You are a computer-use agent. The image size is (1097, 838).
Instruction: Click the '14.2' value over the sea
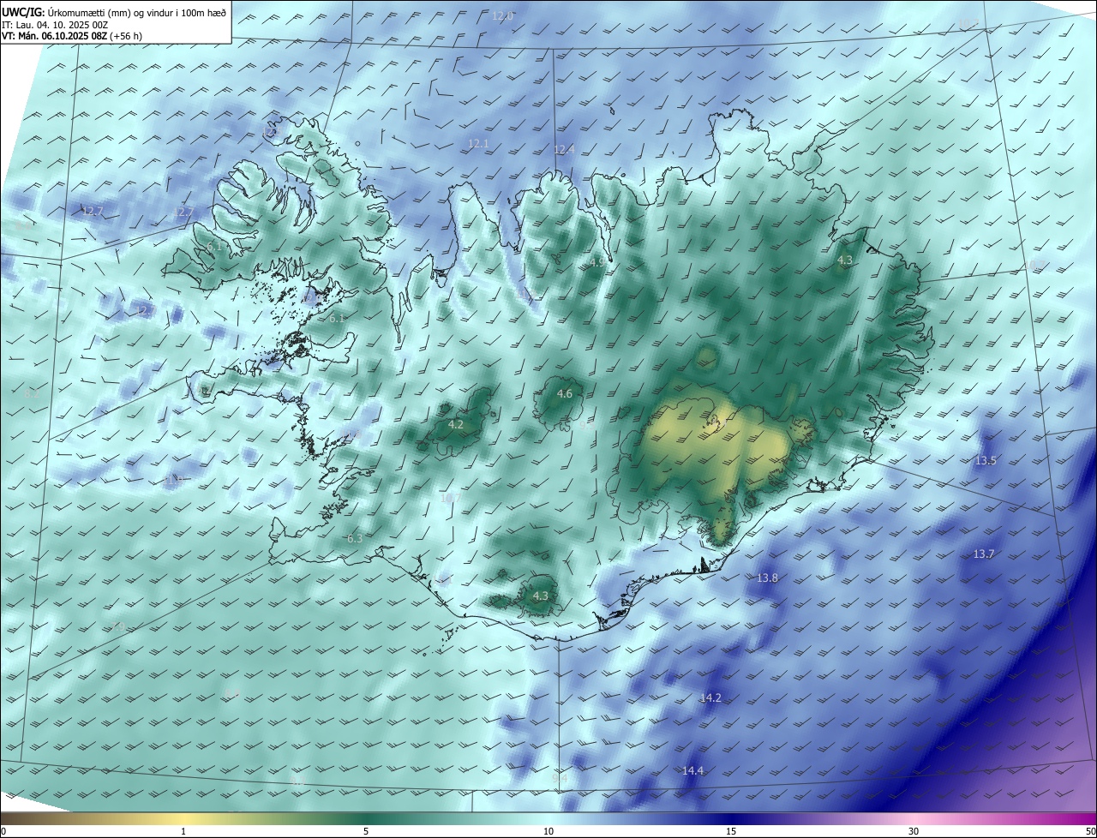click(x=710, y=698)
